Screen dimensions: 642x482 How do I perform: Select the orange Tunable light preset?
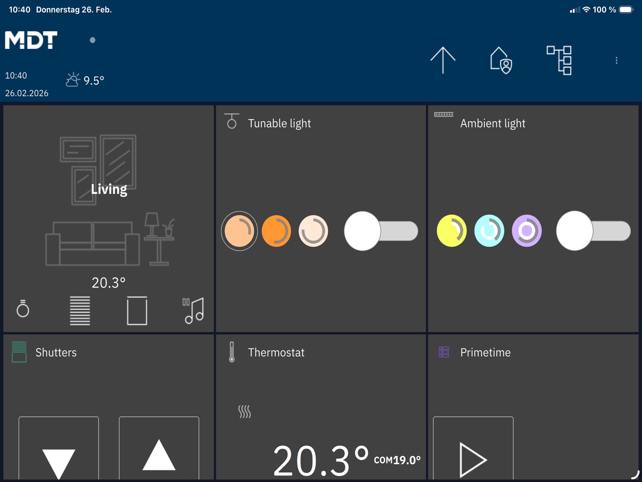tap(276, 231)
